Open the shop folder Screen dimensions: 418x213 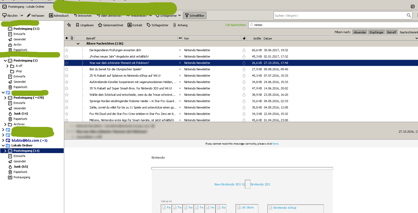point(19,71)
